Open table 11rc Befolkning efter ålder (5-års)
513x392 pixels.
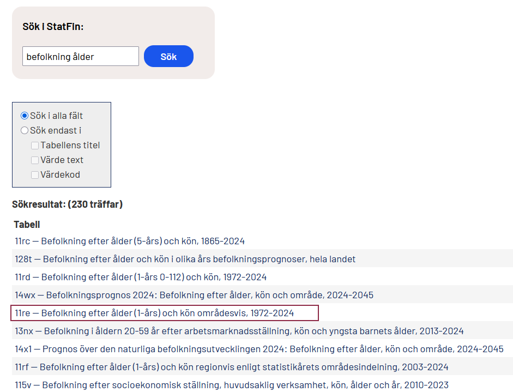[130, 241]
